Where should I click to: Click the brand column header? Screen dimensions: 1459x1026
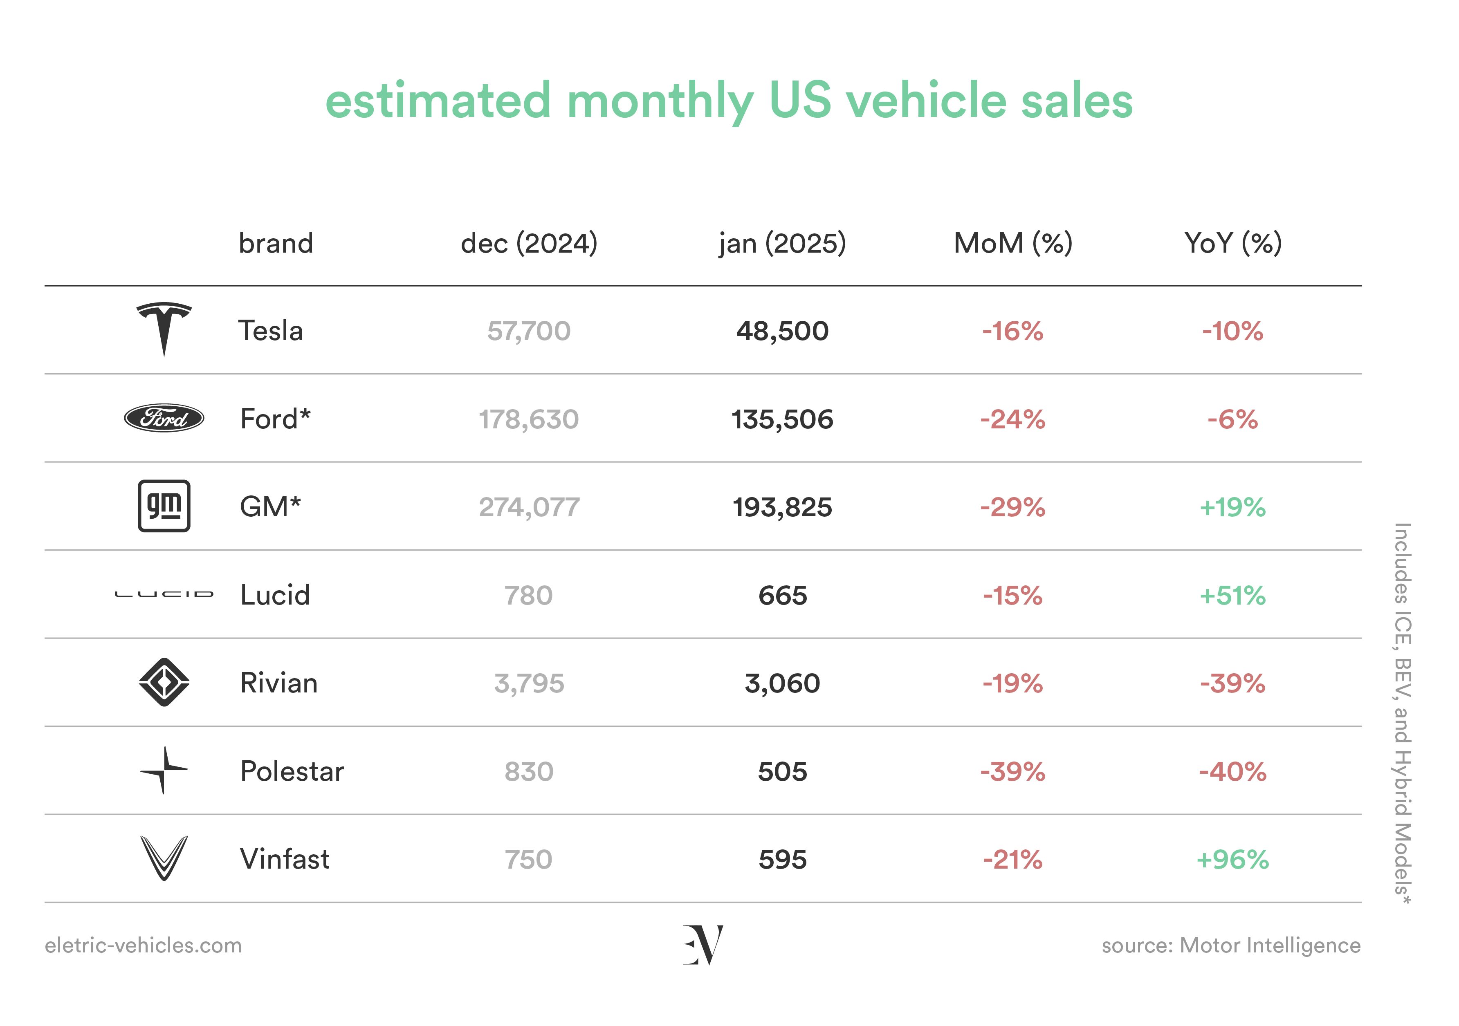click(276, 243)
